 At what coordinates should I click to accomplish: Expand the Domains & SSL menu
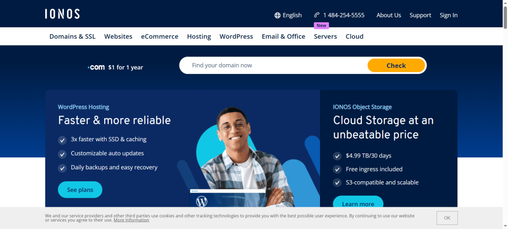[72, 36]
